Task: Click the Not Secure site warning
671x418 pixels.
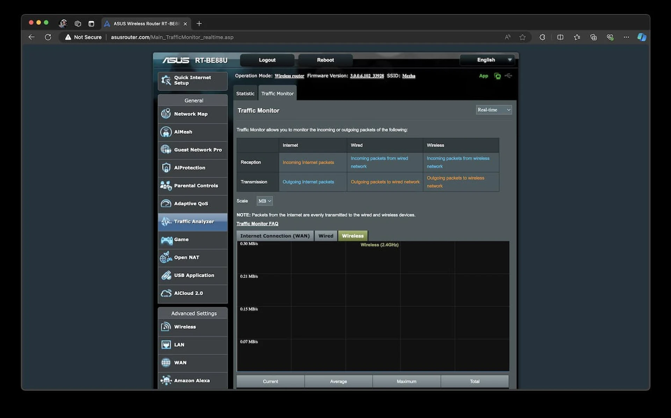Action: pyautogui.click(x=83, y=37)
